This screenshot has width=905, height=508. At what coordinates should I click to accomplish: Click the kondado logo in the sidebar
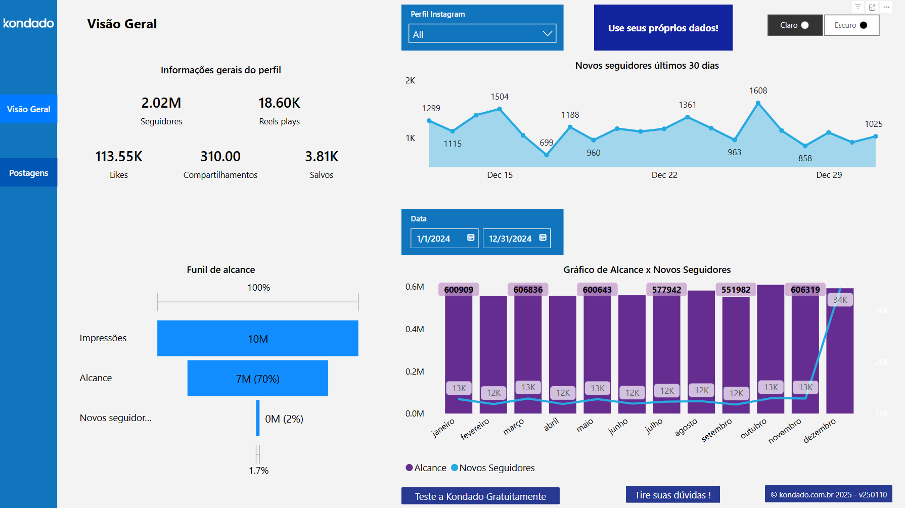click(28, 23)
